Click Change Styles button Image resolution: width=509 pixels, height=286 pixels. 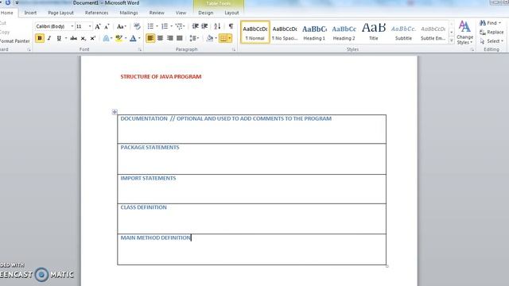[464, 33]
